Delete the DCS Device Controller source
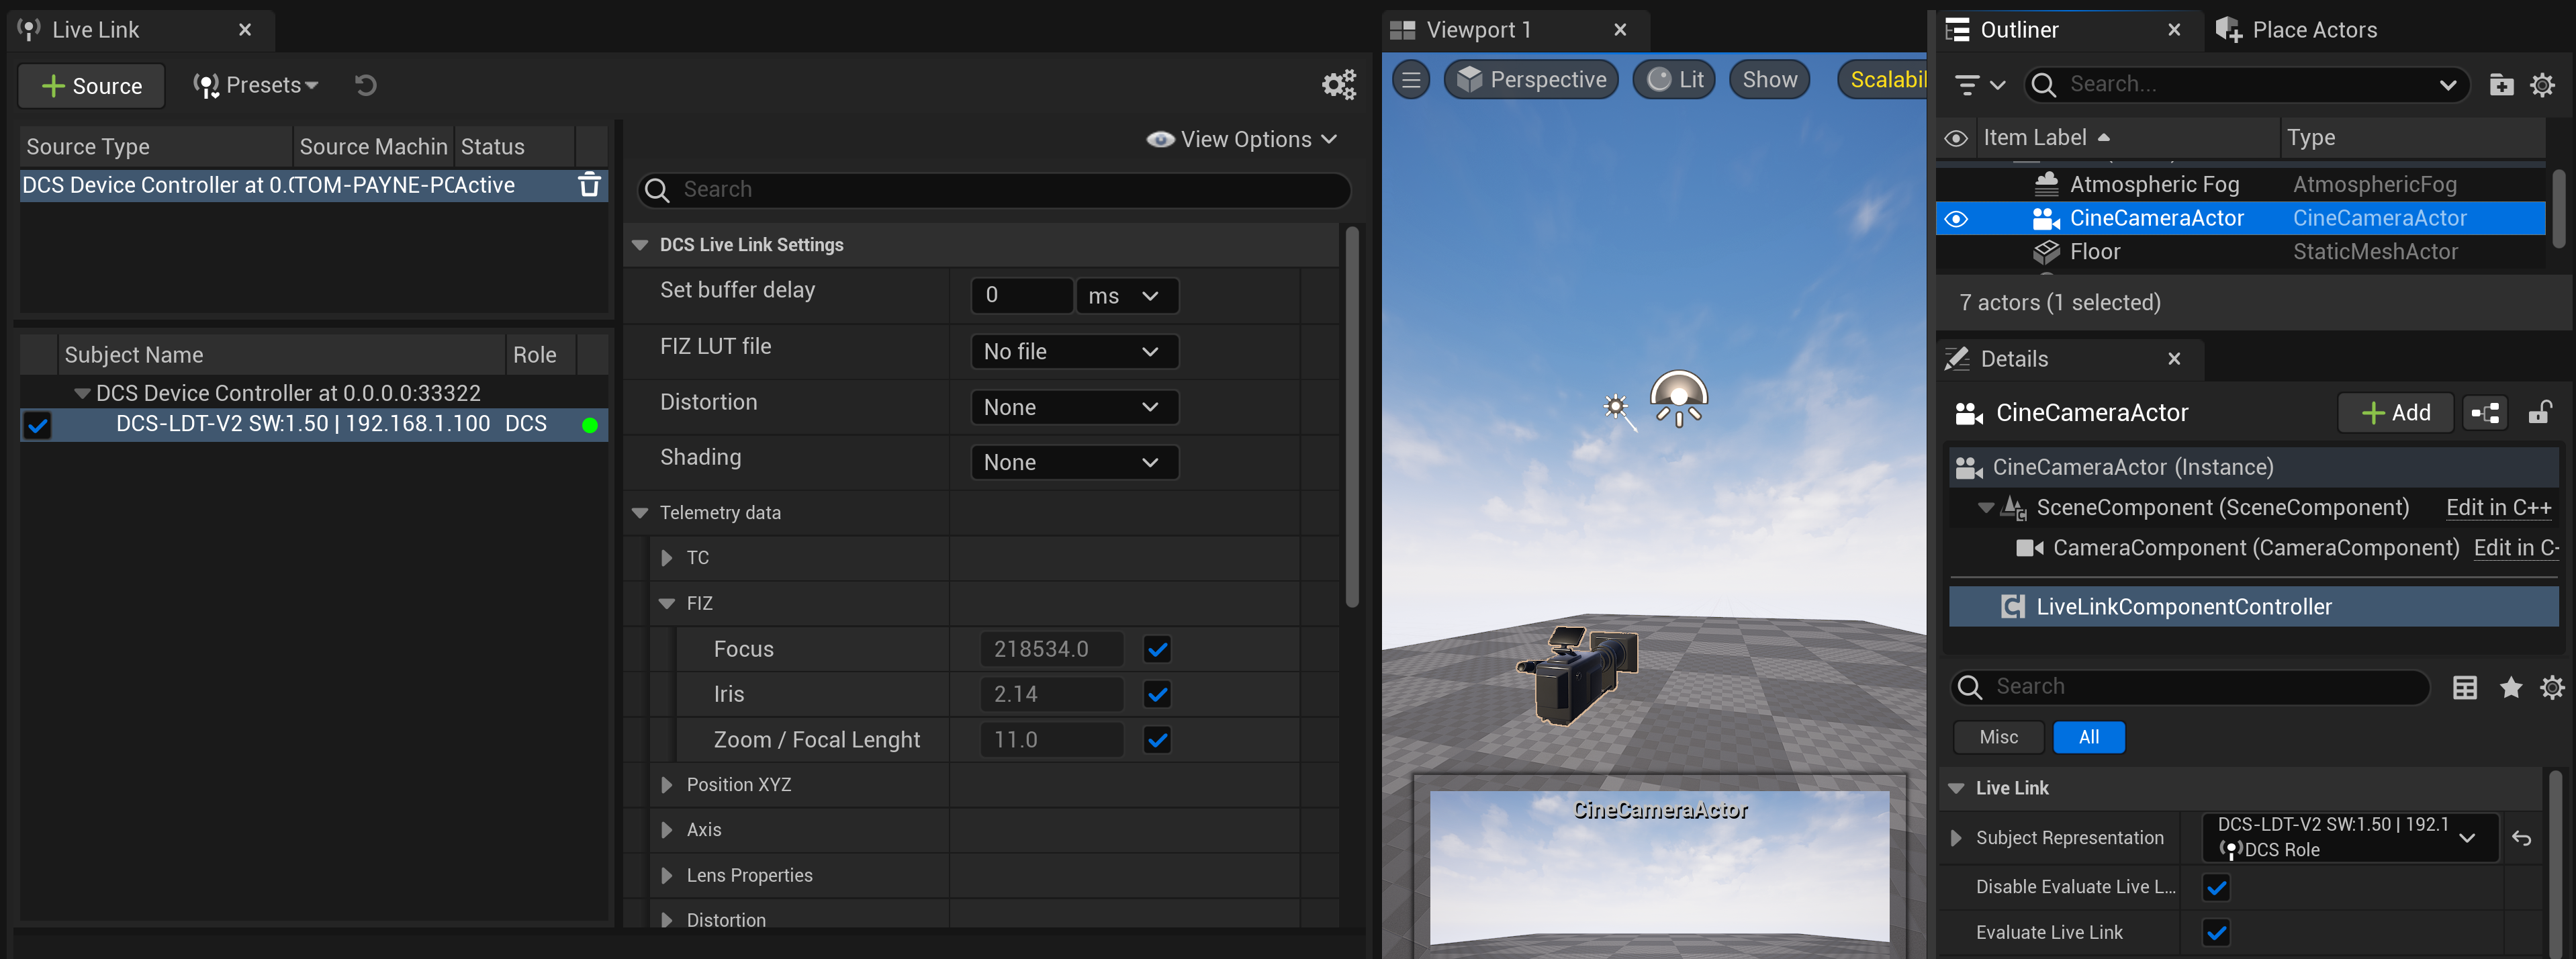 click(590, 185)
